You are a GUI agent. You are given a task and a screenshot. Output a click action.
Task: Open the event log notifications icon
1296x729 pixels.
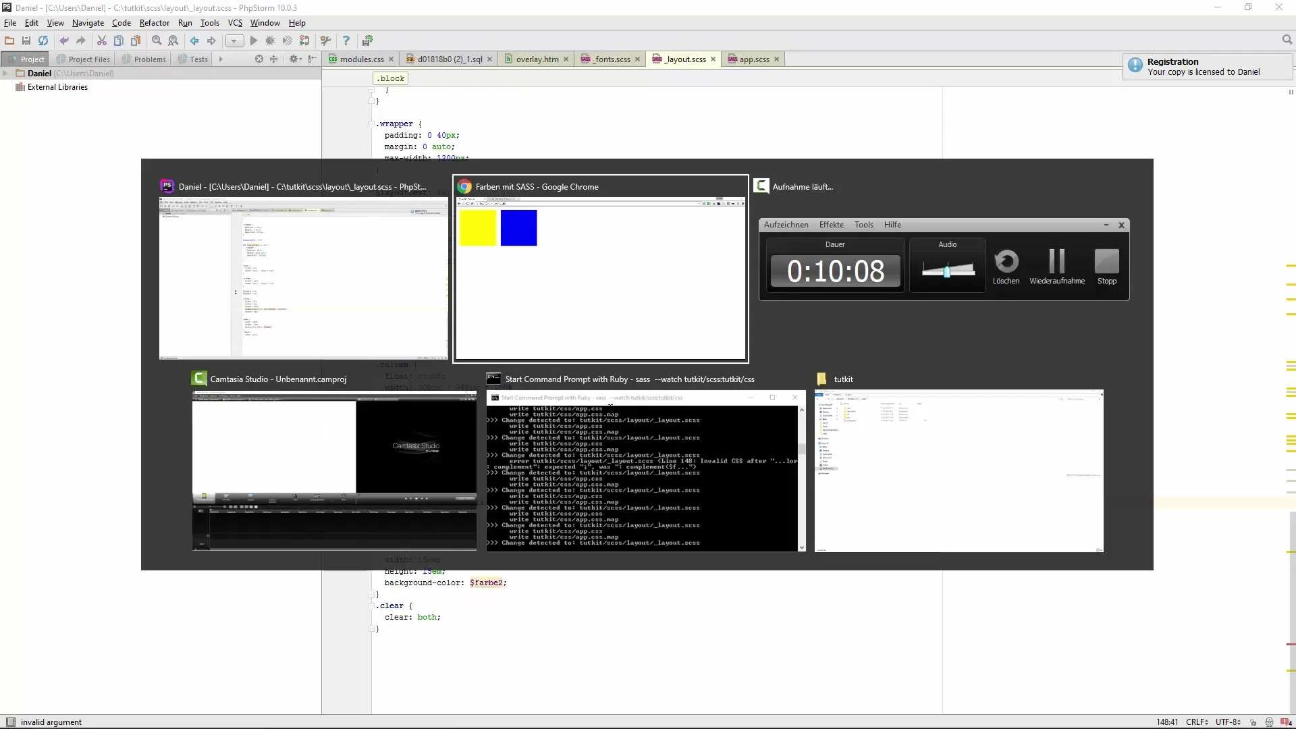[x=1286, y=722]
